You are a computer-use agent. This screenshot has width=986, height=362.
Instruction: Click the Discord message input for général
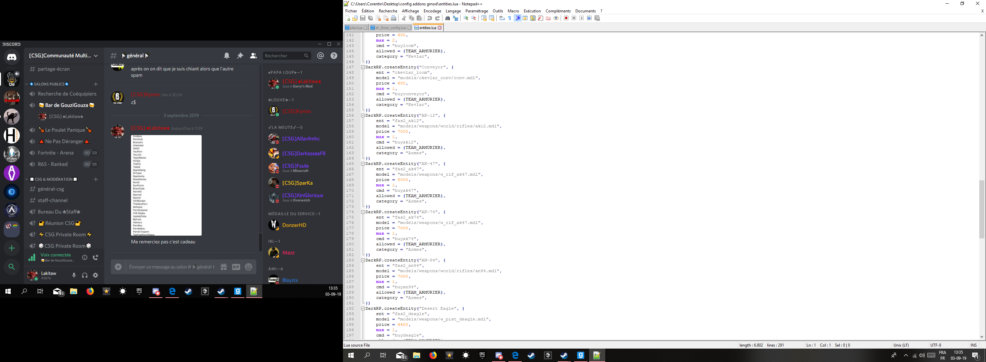point(172,267)
